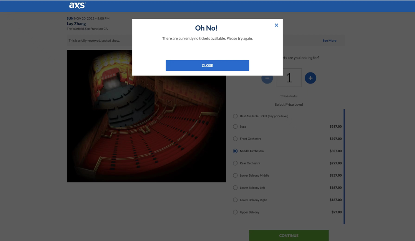This screenshot has width=415, height=241.
Task: Choose Rear Orchestra price level
Action: pos(235,163)
